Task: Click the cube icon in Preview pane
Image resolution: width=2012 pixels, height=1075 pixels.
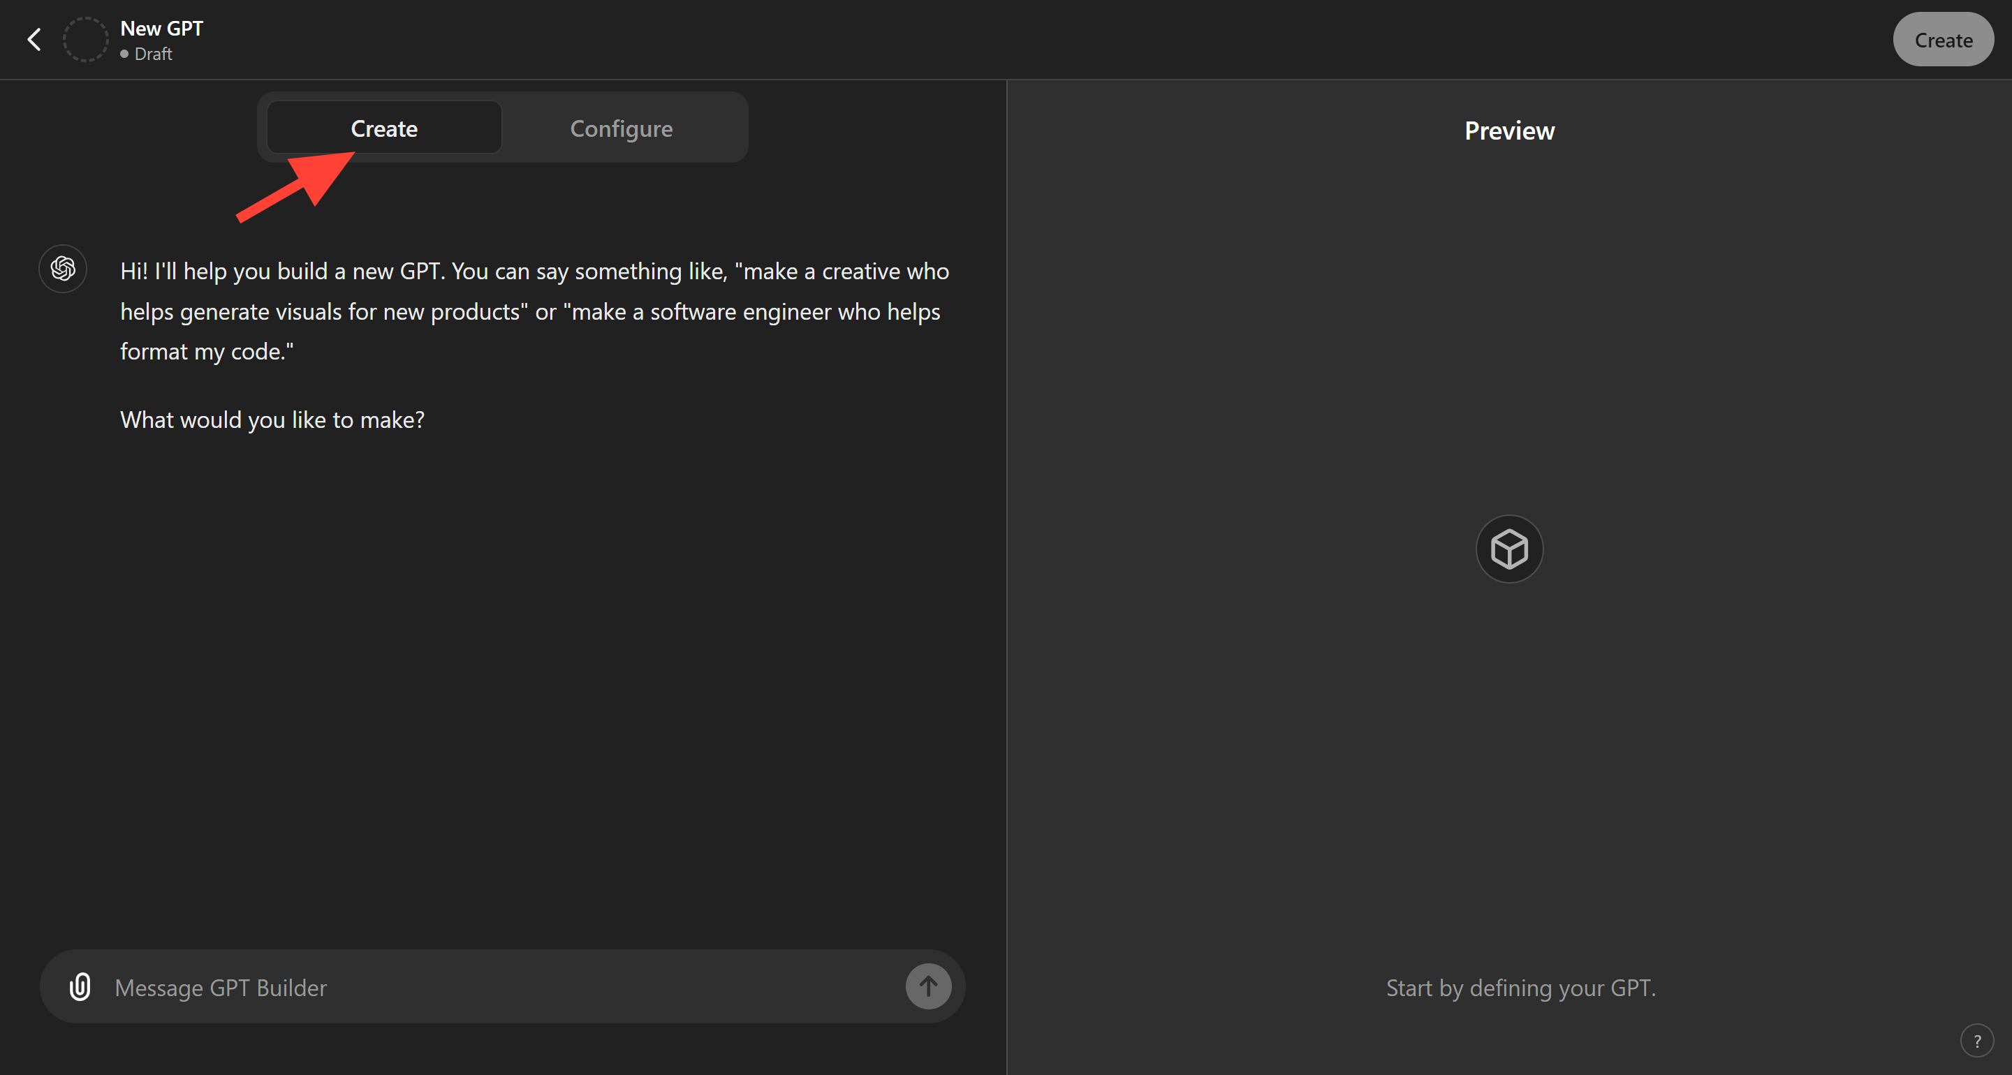Action: pyautogui.click(x=1509, y=549)
